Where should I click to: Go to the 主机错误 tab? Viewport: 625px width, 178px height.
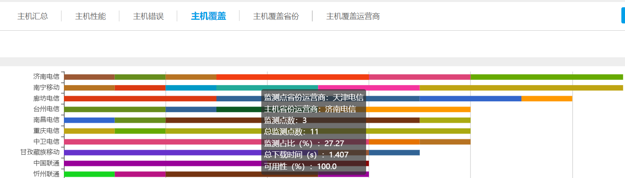(x=148, y=17)
